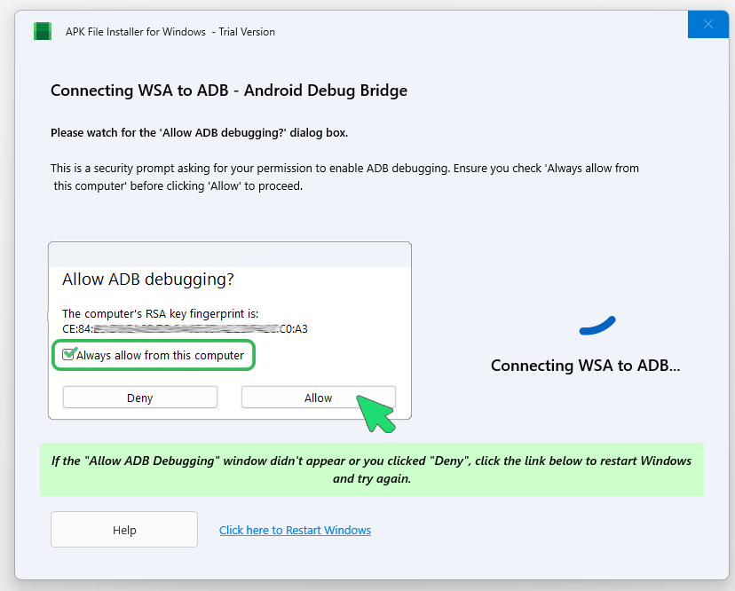Tick the 'Always allow from this computer' checkbox
This screenshot has width=735, height=591.
[68, 355]
